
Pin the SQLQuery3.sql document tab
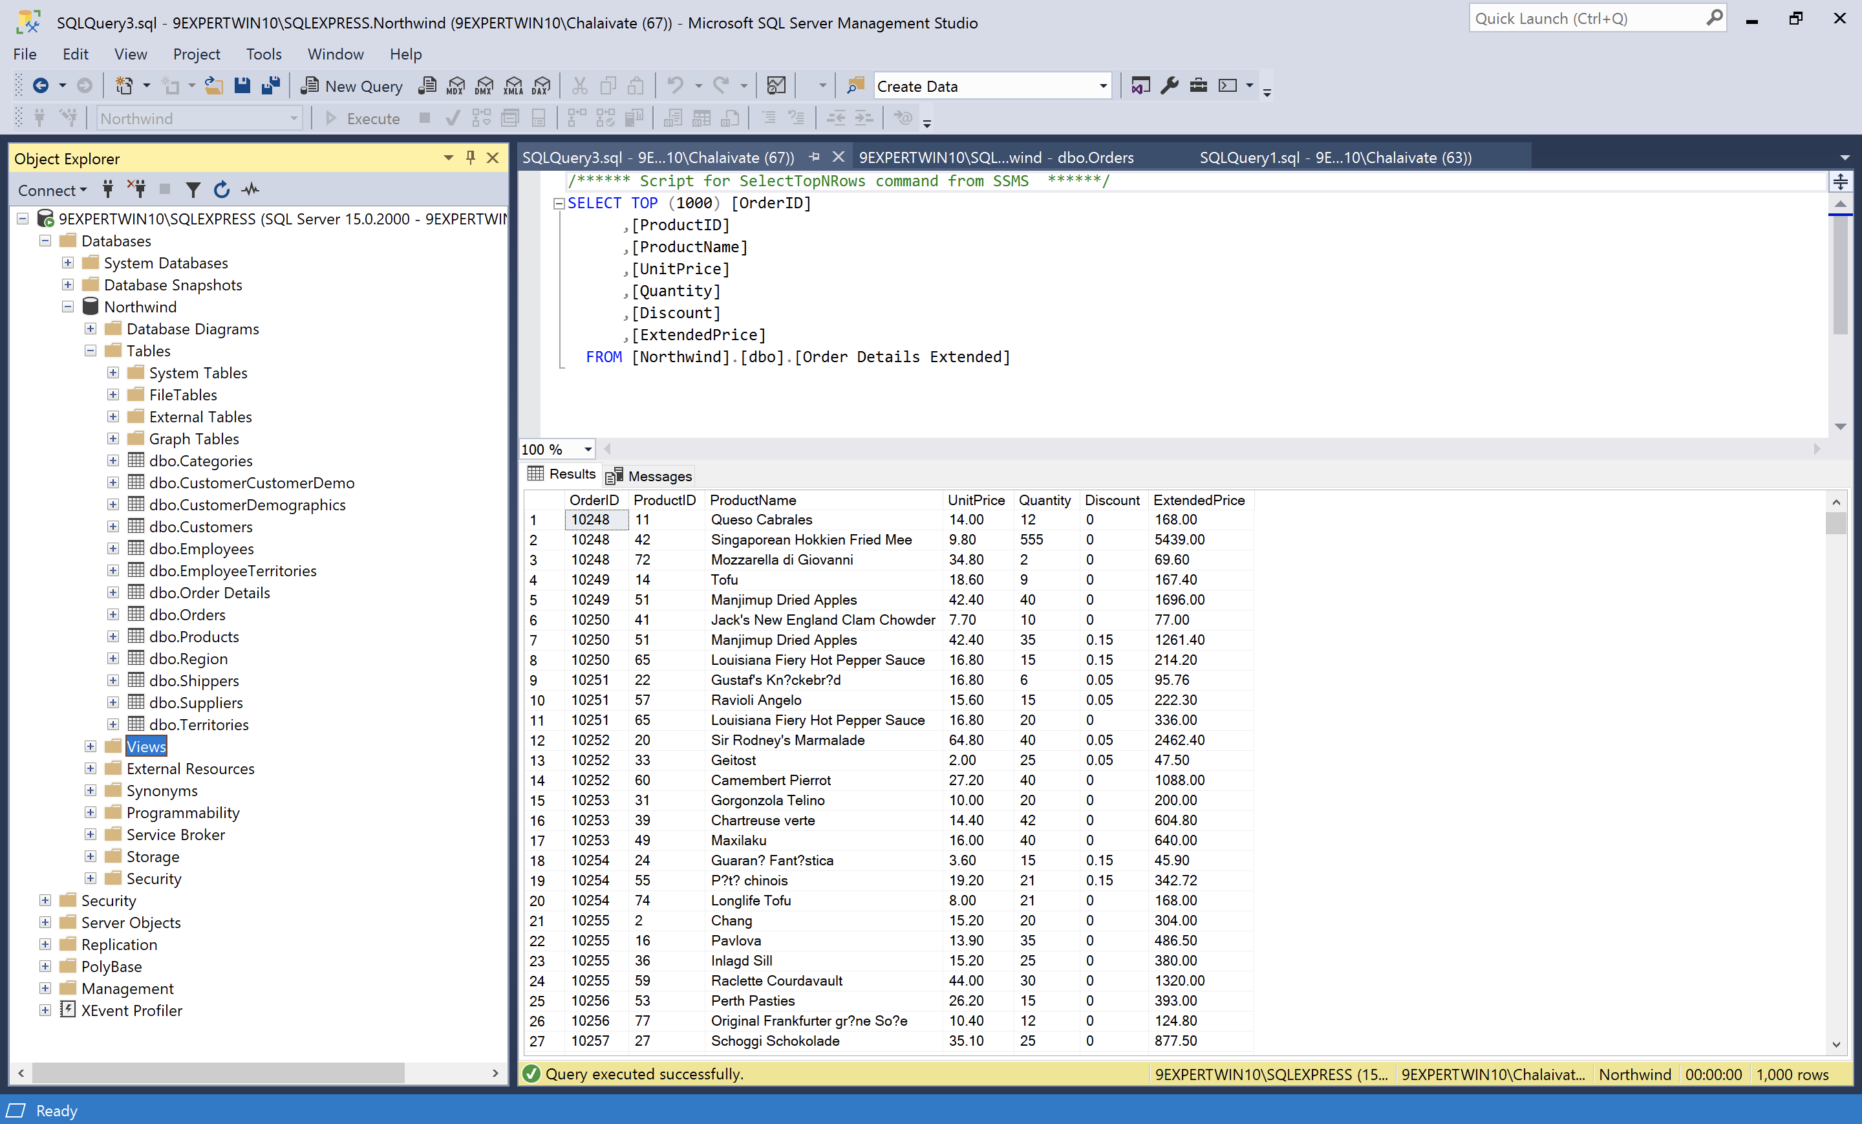coord(814,157)
